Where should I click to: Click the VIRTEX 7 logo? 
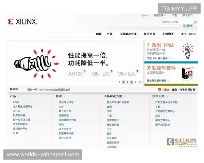coord(128,74)
